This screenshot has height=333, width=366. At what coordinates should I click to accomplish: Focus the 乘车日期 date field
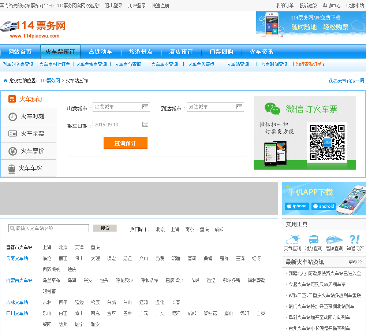coord(121,125)
